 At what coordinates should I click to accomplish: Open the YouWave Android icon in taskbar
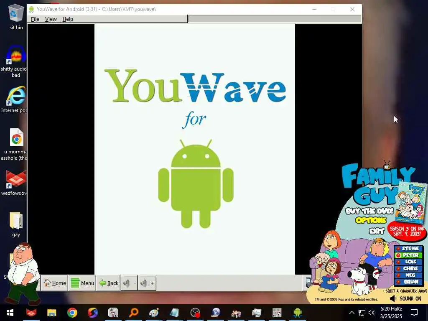coord(298,313)
